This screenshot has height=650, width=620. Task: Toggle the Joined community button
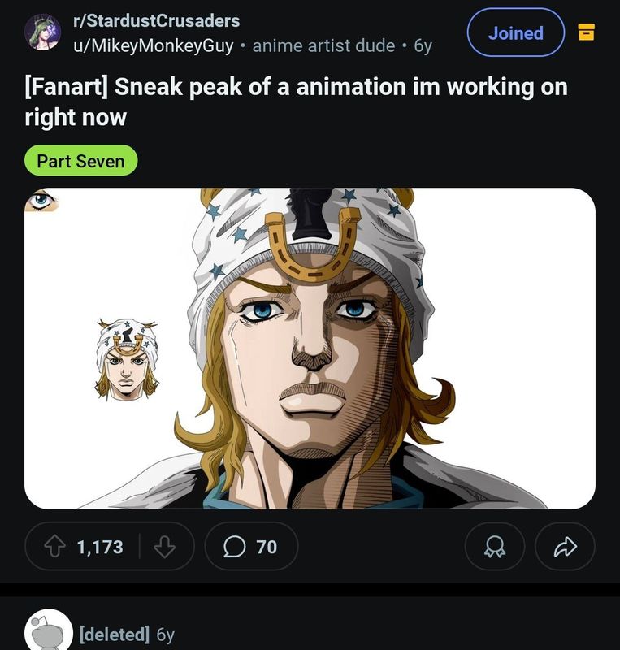(x=515, y=32)
